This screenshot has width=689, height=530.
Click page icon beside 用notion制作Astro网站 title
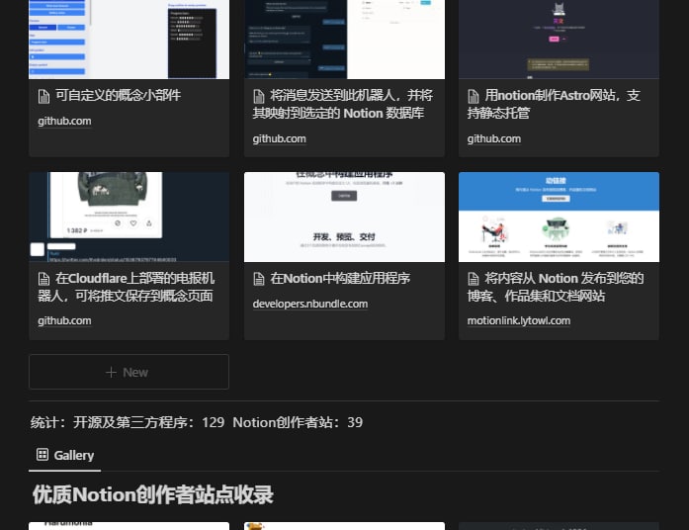pos(474,96)
